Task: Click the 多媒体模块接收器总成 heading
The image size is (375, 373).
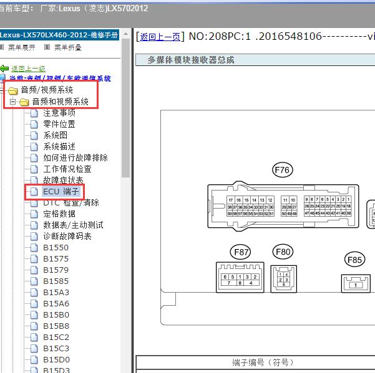Action: pyautogui.click(x=190, y=60)
